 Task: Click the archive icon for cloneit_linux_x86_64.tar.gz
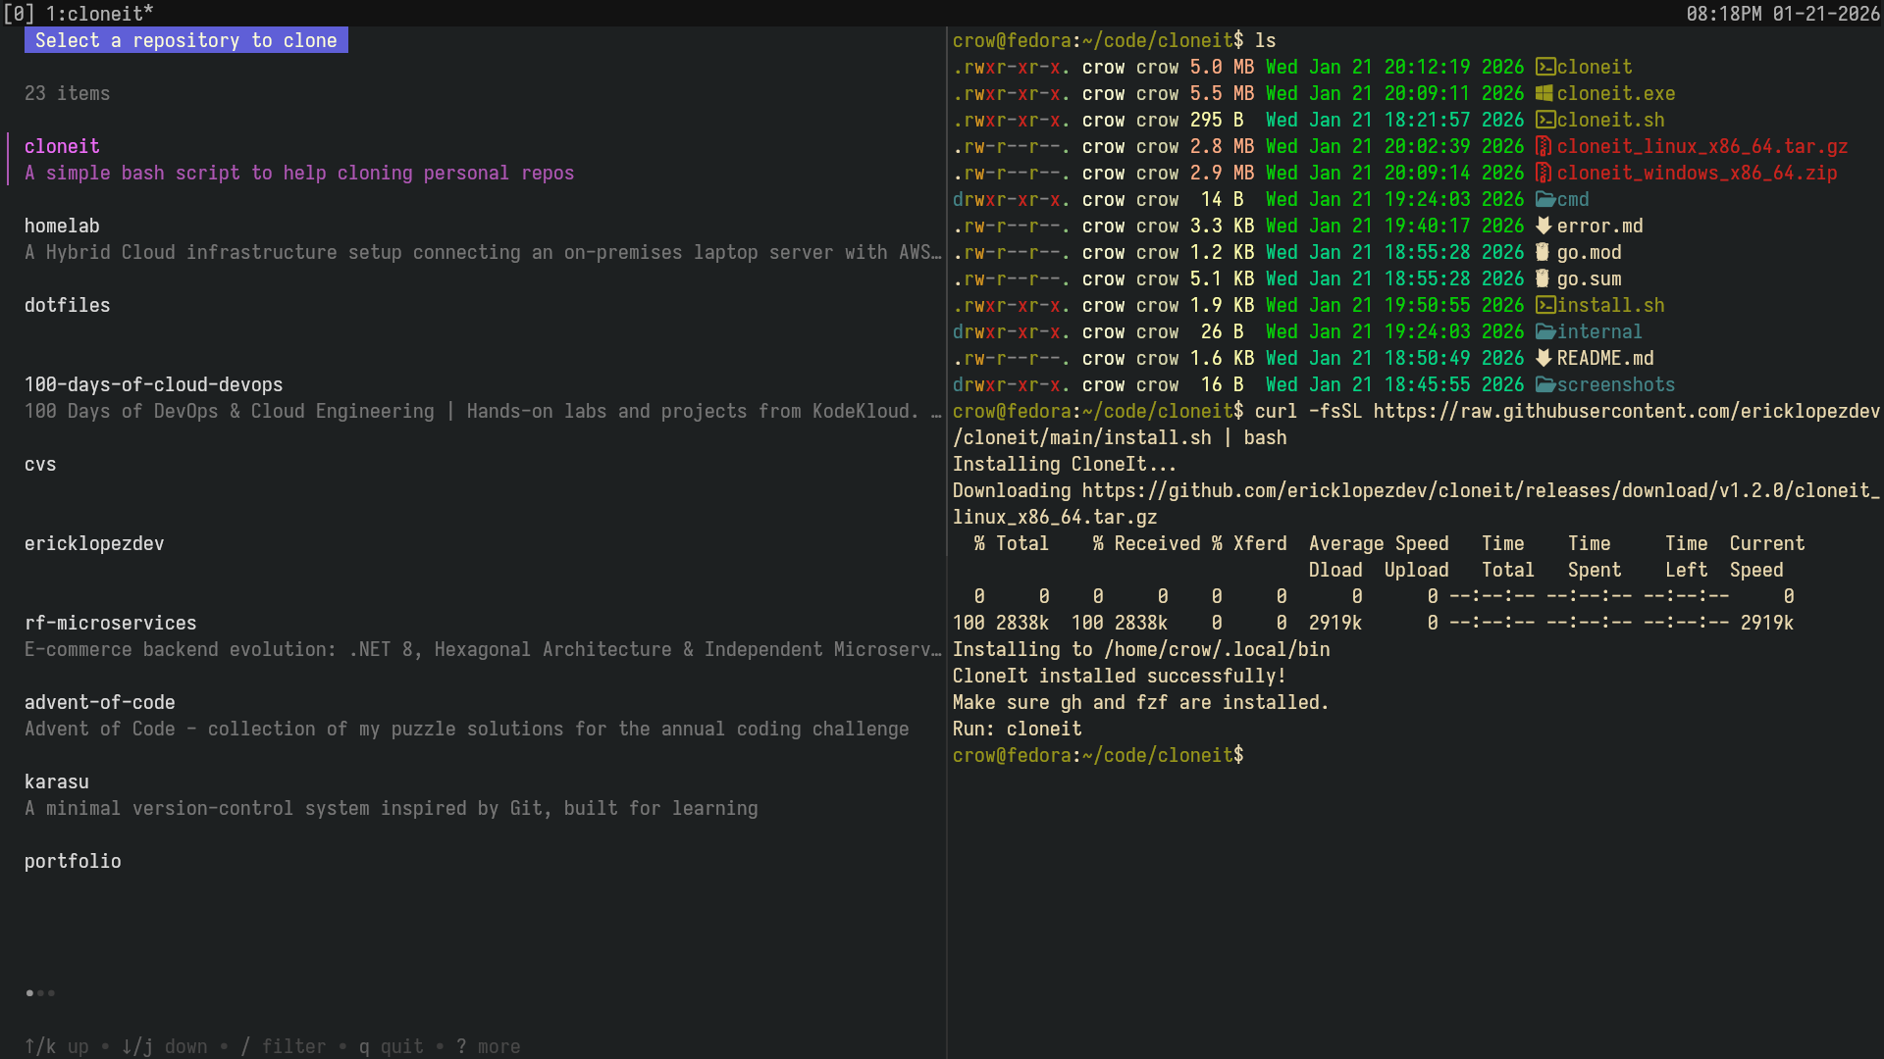point(1544,146)
